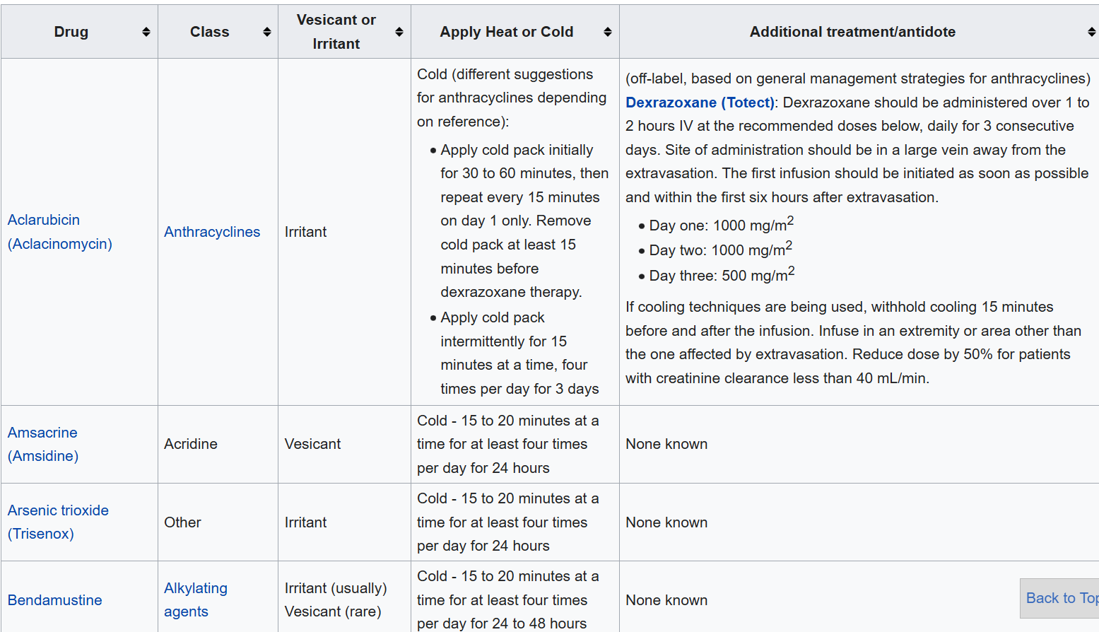Open the Alkylating agents class link
Screen dimensions: 1099x632
tap(195, 599)
